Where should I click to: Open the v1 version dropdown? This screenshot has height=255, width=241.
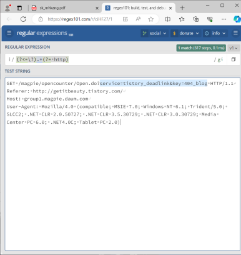(x=234, y=48)
